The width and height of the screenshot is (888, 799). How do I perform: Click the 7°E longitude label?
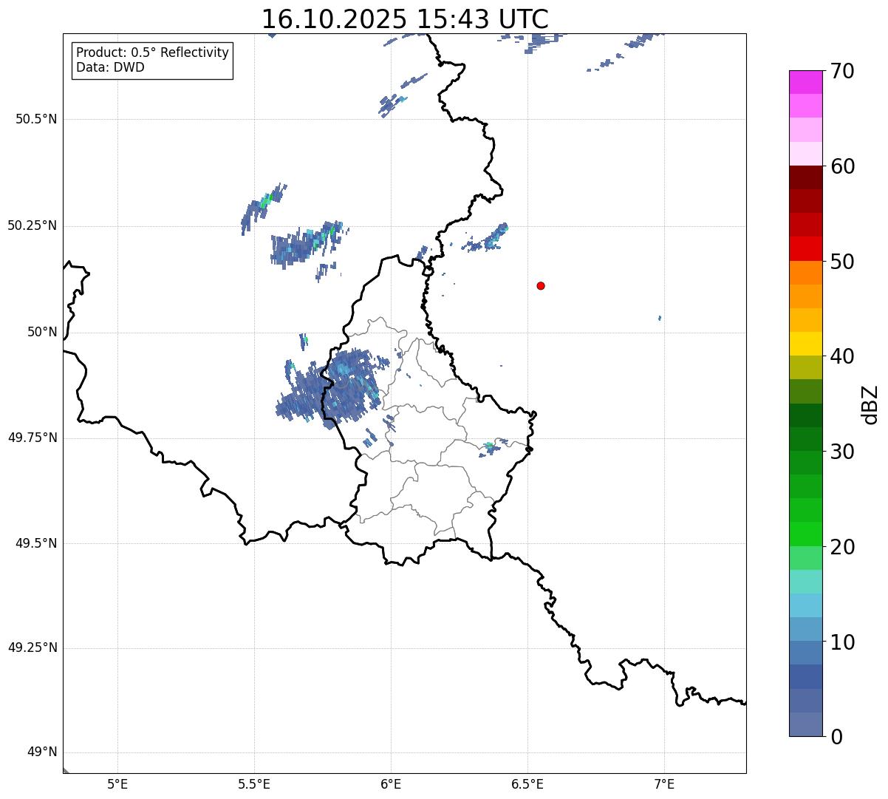coord(664,783)
